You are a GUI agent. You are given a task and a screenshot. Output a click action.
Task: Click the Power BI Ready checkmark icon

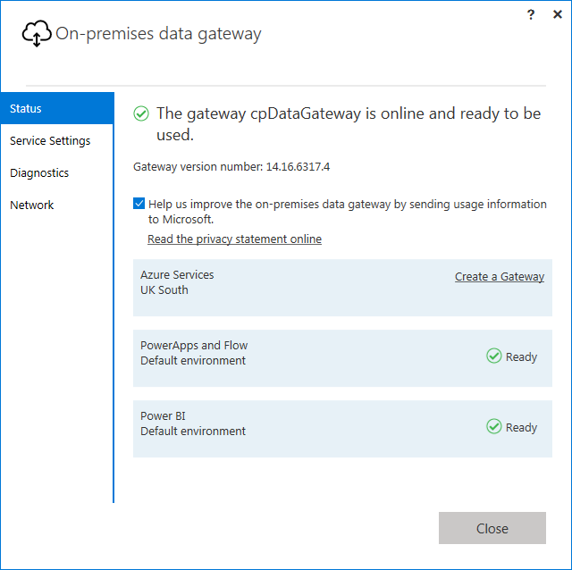(x=493, y=427)
